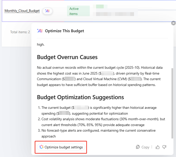This screenshot has height=157, width=176.
Task: Click the overrun paragraph mentioning June 2025
Action: pos(100,76)
